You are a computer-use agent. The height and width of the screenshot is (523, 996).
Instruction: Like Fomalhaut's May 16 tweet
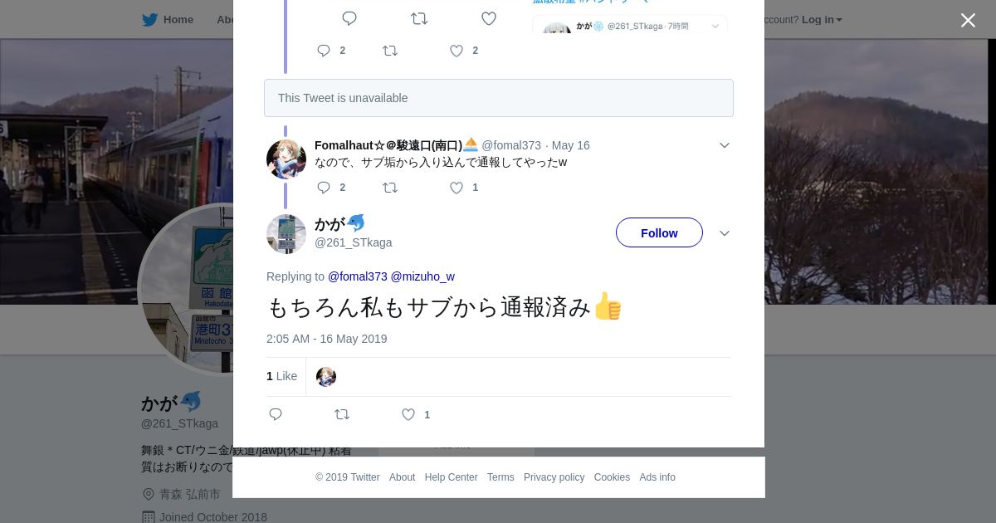coord(456,188)
